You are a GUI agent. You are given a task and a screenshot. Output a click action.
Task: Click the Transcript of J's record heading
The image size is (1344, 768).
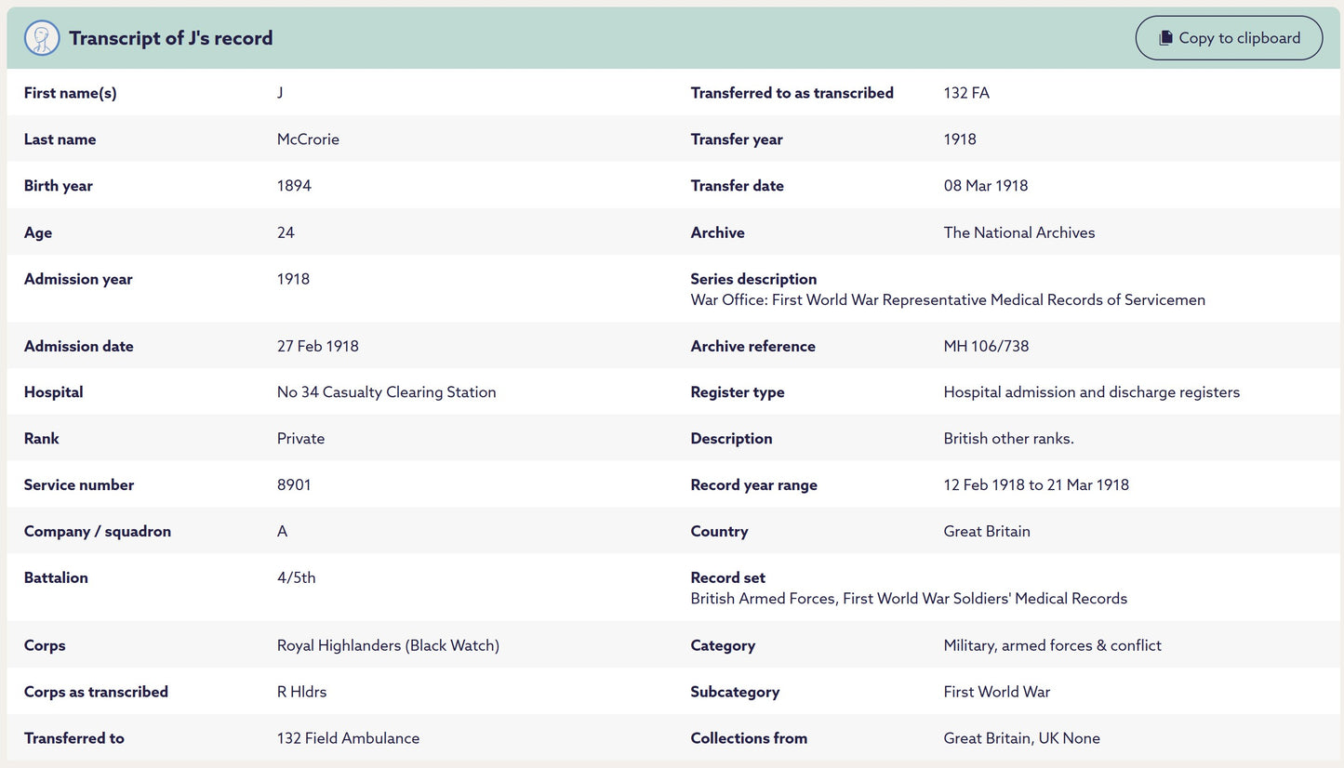tap(171, 38)
